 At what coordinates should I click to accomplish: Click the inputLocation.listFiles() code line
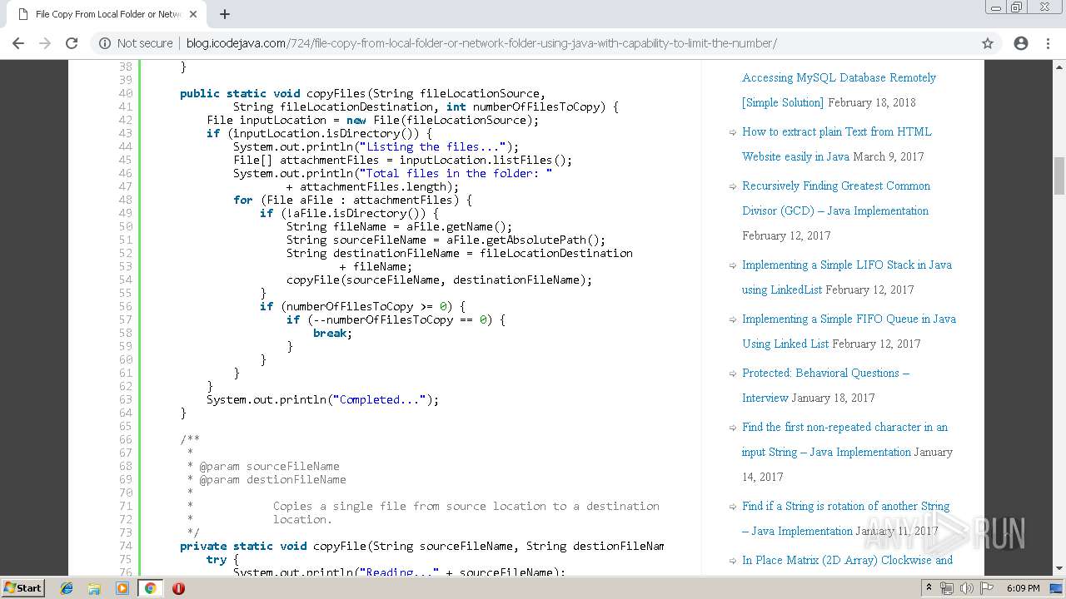click(403, 160)
